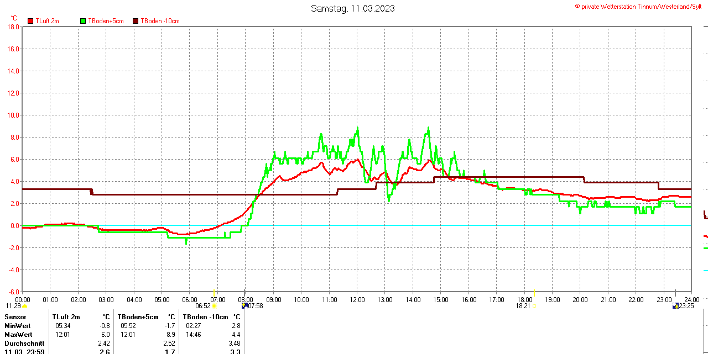The height and width of the screenshot is (354, 708).
Task: Click the MinWert row label in the table
Action: (x=18, y=326)
